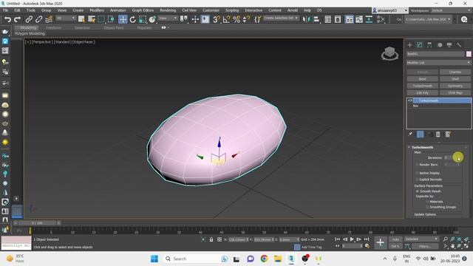Click the Align tool icon
This screenshot has height=266, width=473.
[x=316, y=19]
